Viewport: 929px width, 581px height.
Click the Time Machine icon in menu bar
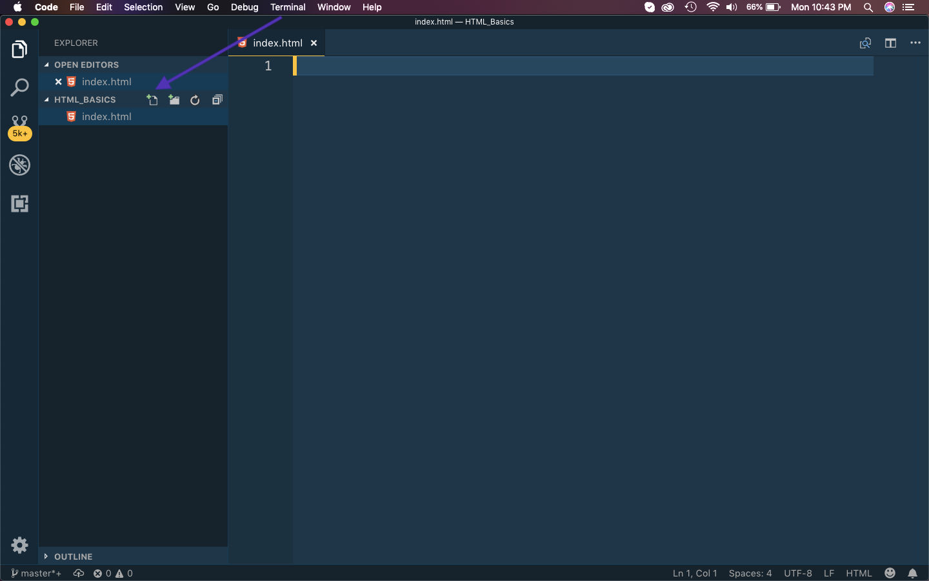691,7
